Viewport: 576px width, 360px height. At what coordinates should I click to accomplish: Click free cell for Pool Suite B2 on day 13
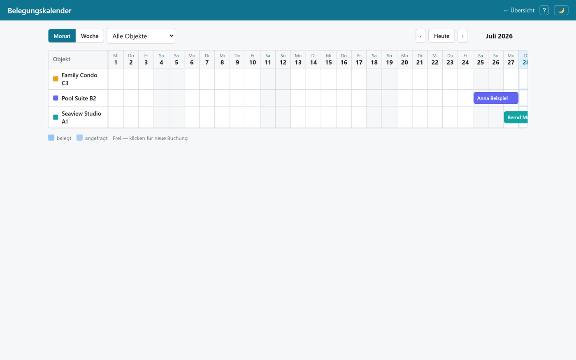click(x=298, y=98)
